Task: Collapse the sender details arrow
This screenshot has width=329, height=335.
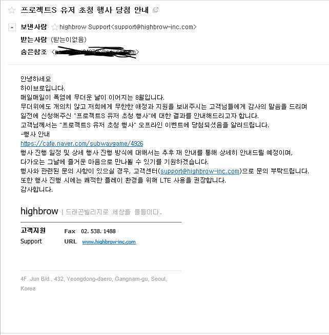Action: click(12, 28)
